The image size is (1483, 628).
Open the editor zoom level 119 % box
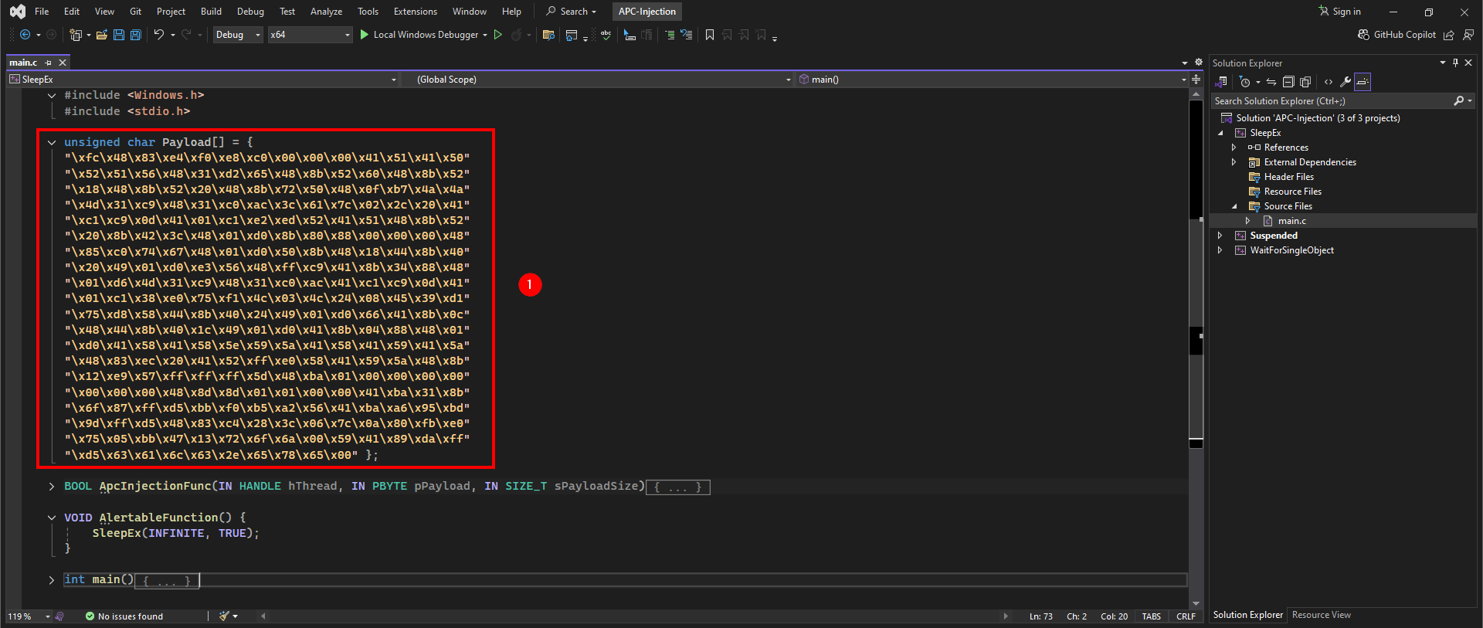click(28, 616)
